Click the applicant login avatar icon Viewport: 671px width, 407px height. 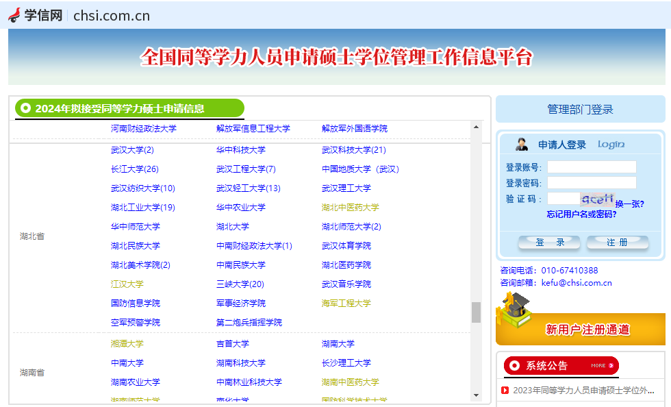pyautogui.click(x=521, y=145)
